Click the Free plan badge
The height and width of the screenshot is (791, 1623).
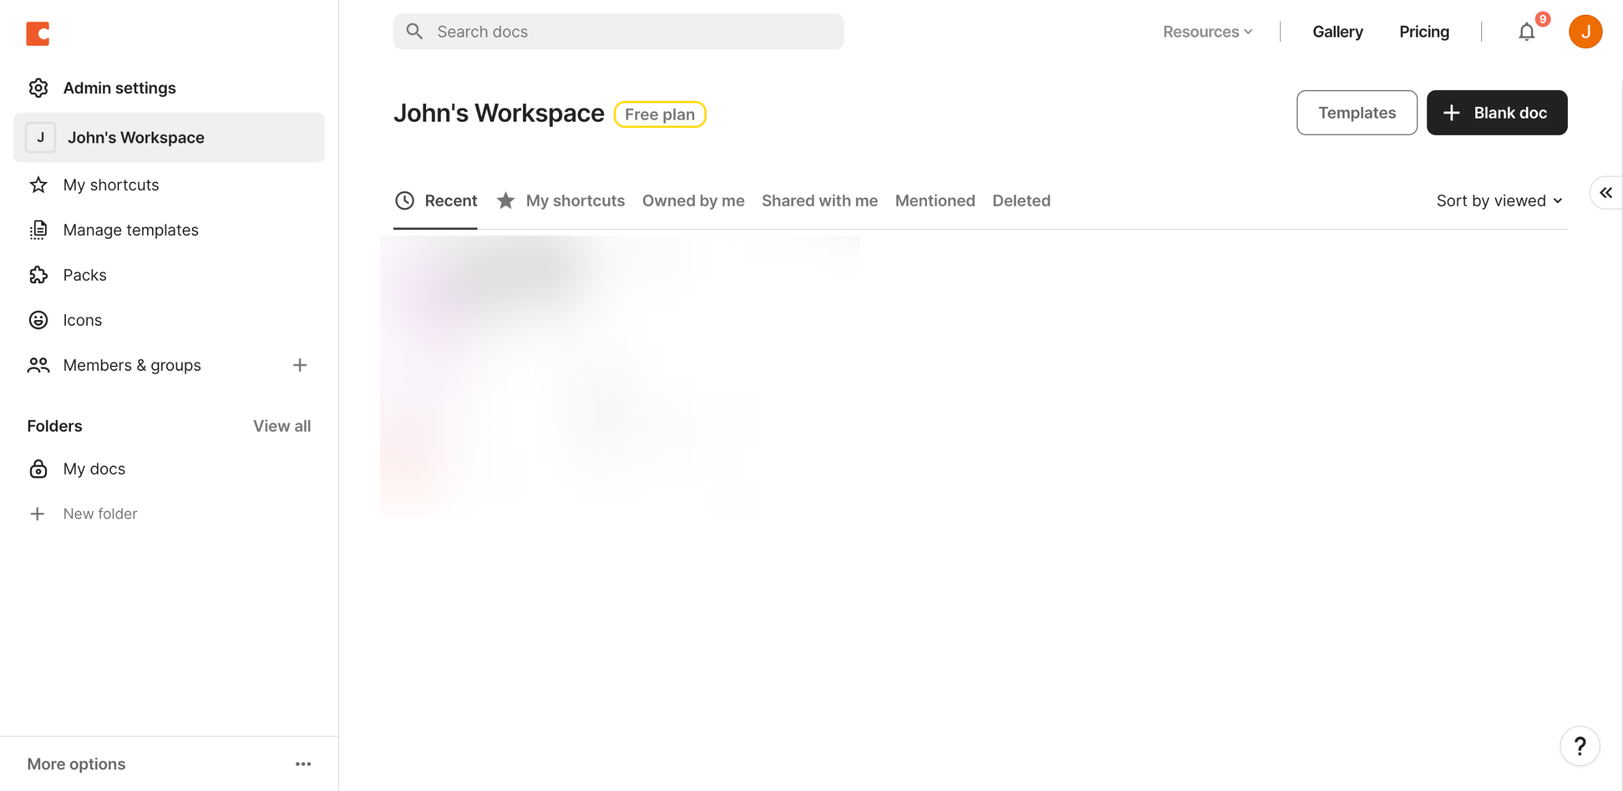click(x=659, y=114)
